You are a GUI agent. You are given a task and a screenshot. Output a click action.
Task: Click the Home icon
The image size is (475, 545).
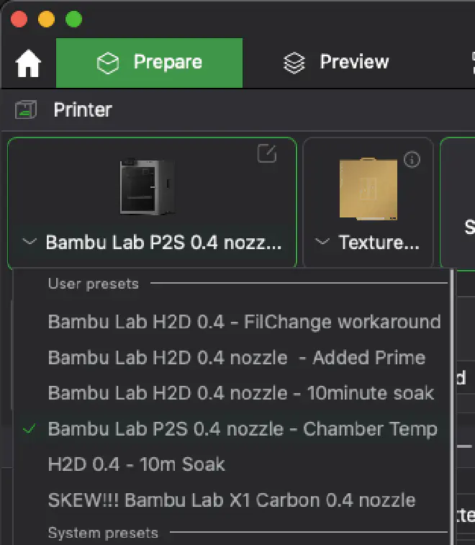click(x=28, y=64)
